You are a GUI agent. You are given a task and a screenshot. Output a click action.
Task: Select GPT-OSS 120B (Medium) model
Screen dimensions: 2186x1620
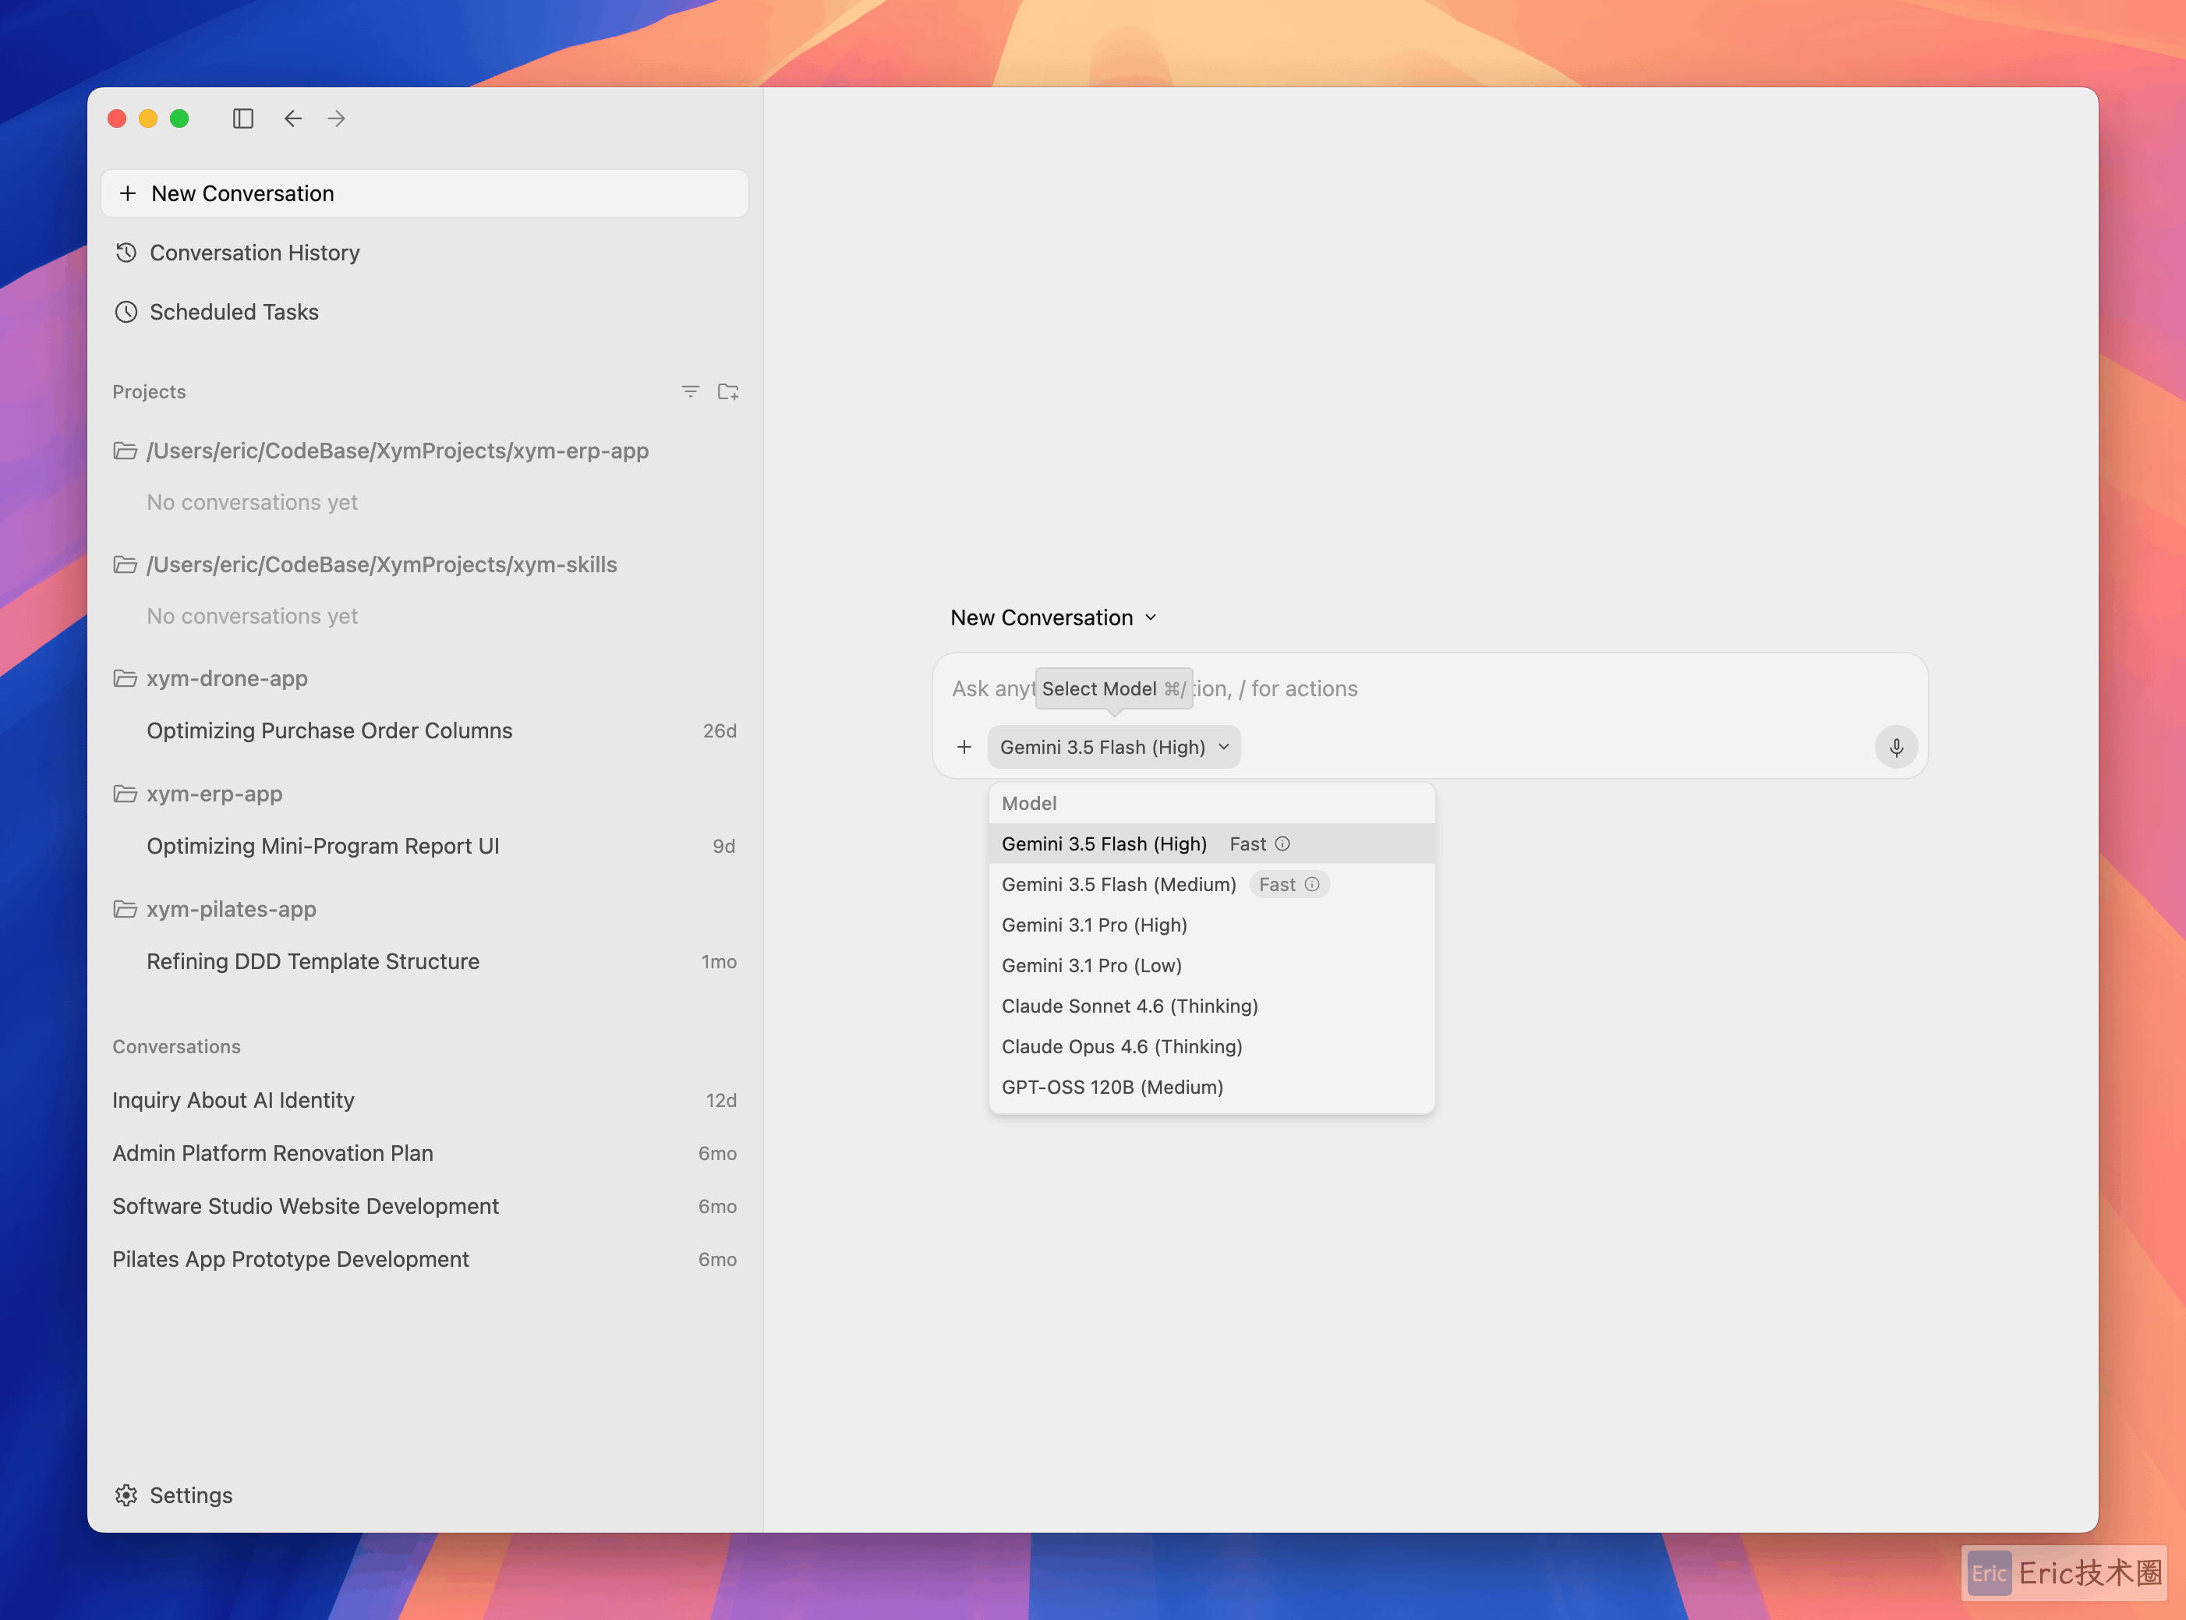tap(1212, 1088)
